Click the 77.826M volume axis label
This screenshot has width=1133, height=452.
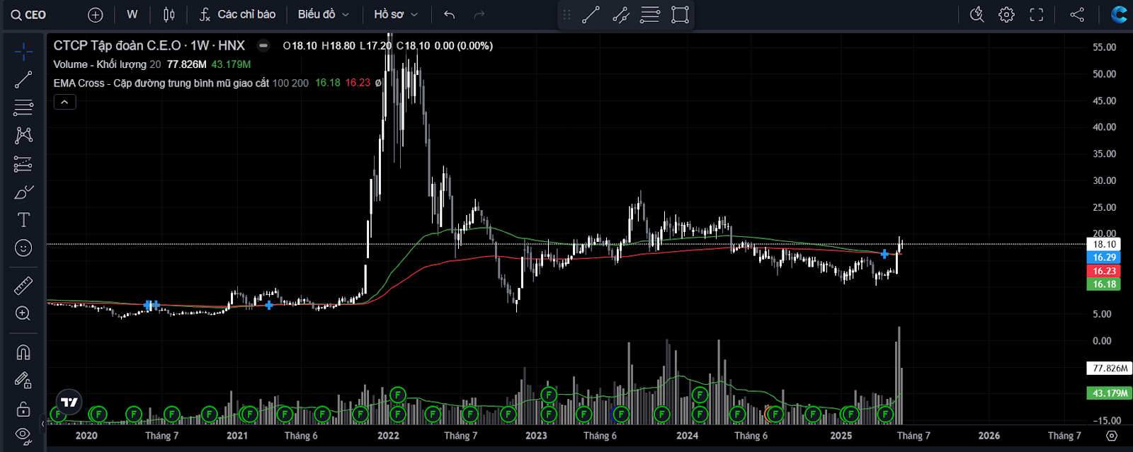point(1110,369)
